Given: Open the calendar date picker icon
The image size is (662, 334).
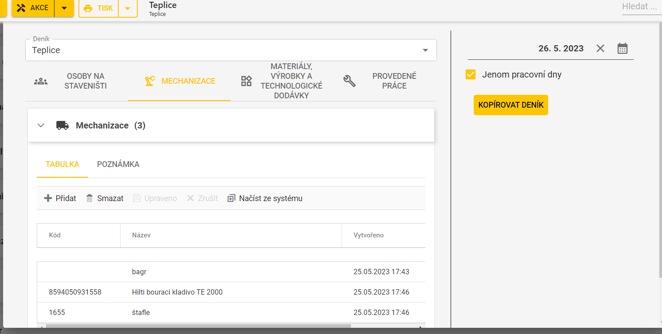Looking at the screenshot, I should pyautogui.click(x=623, y=48).
